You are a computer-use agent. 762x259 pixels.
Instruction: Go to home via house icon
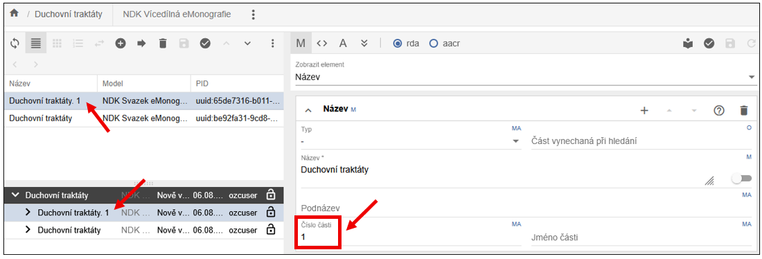tap(14, 14)
